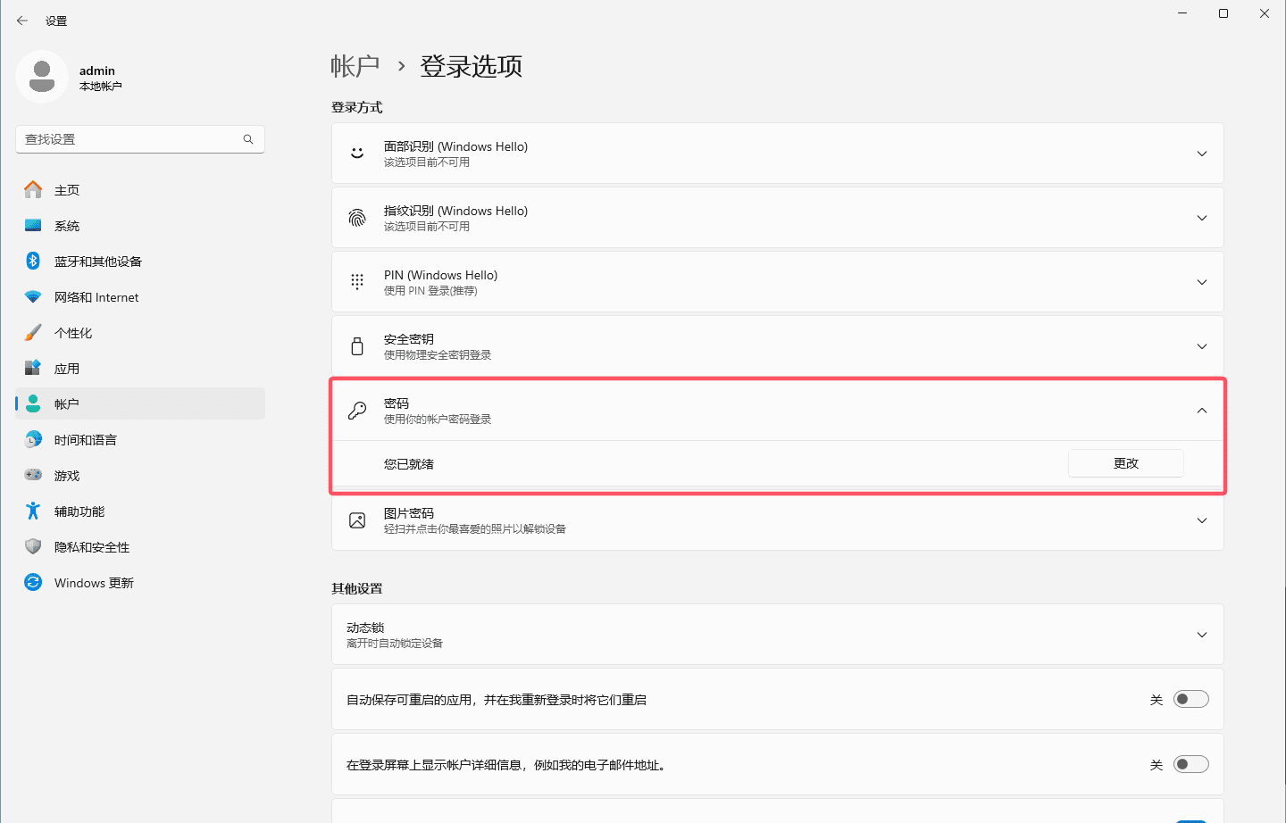Image resolution: width=1286 pixels, height=823 pixels.
Task: Click the 登录选项 page title
Action: pos(472,66)
